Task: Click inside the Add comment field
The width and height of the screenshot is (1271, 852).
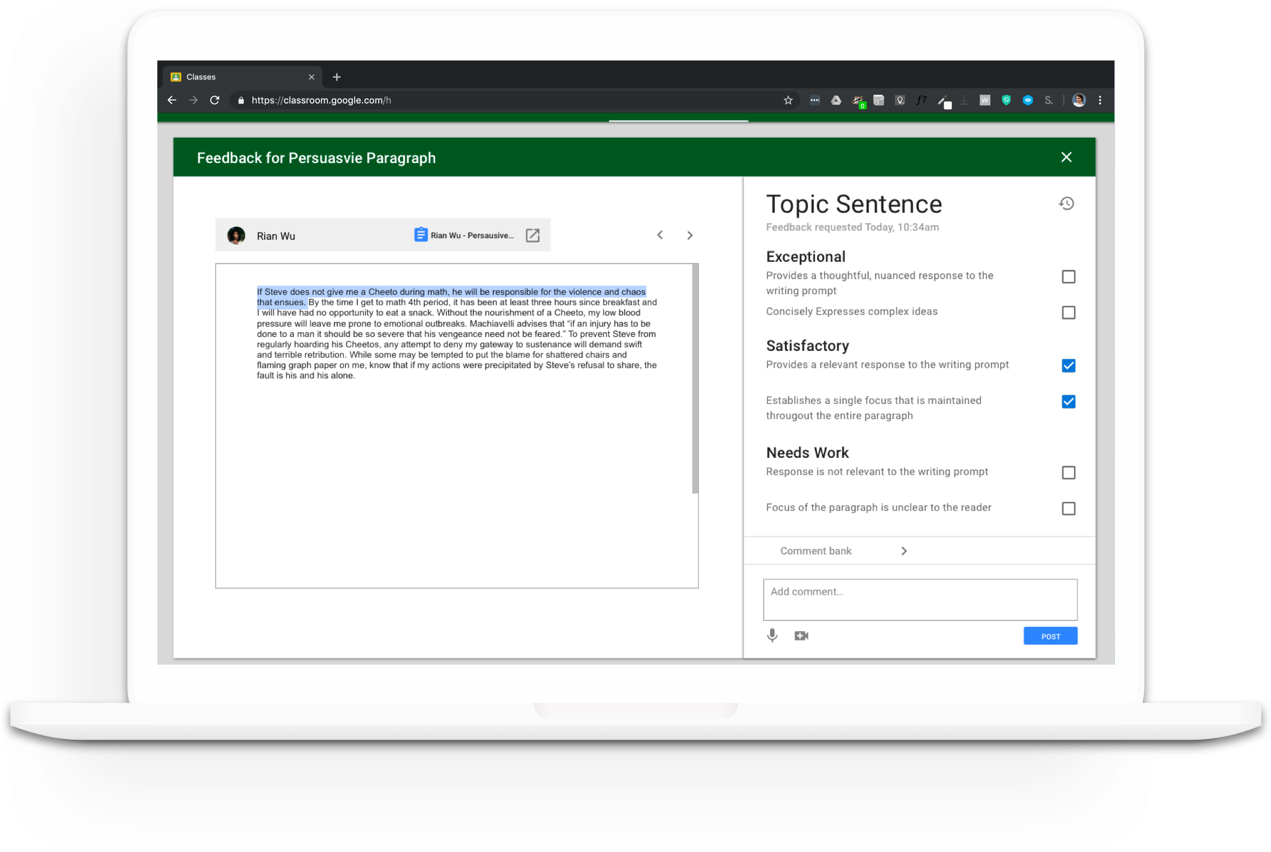Action: [x=919, y=599]
